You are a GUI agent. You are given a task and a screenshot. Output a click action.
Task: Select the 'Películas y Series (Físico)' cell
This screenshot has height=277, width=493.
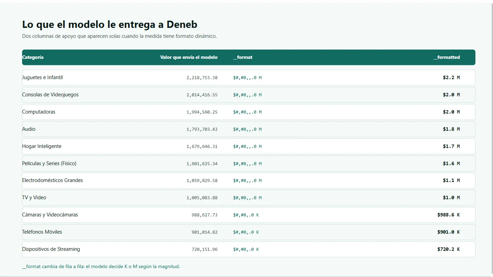coord(49,163)
